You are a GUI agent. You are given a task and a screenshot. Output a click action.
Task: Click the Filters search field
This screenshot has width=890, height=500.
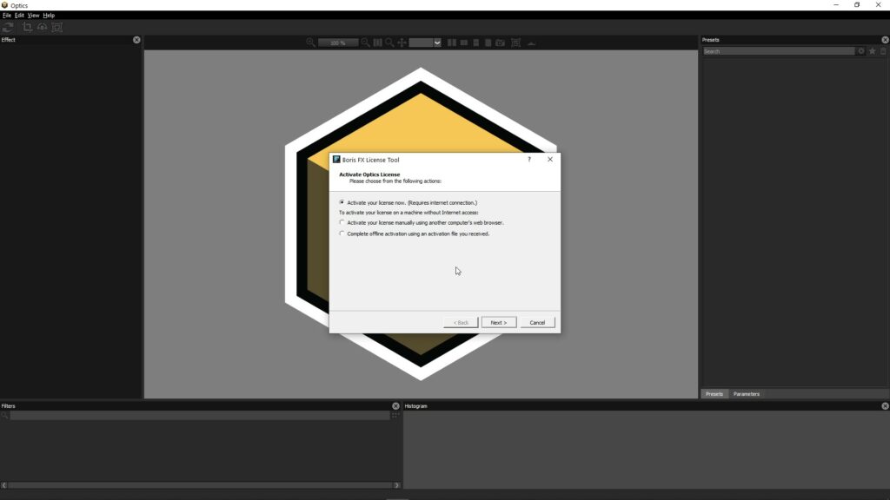click(x=199, y=416)
